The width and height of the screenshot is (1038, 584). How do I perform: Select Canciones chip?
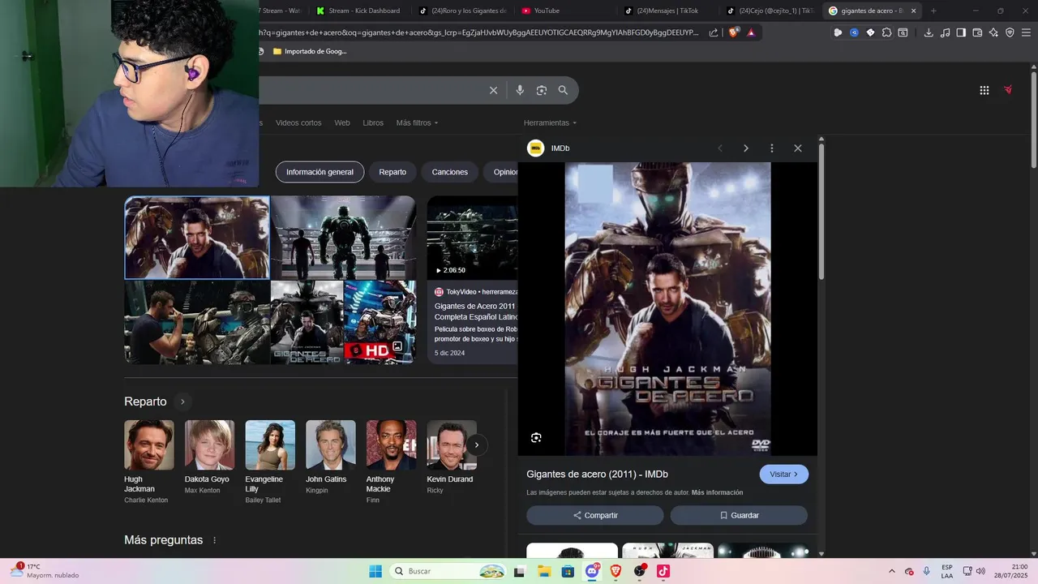(x=449, y=172)
